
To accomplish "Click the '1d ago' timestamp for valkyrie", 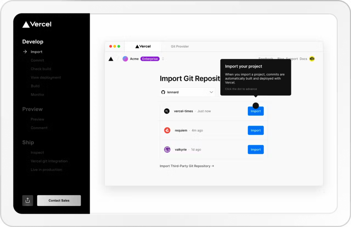I will point(196,150).
